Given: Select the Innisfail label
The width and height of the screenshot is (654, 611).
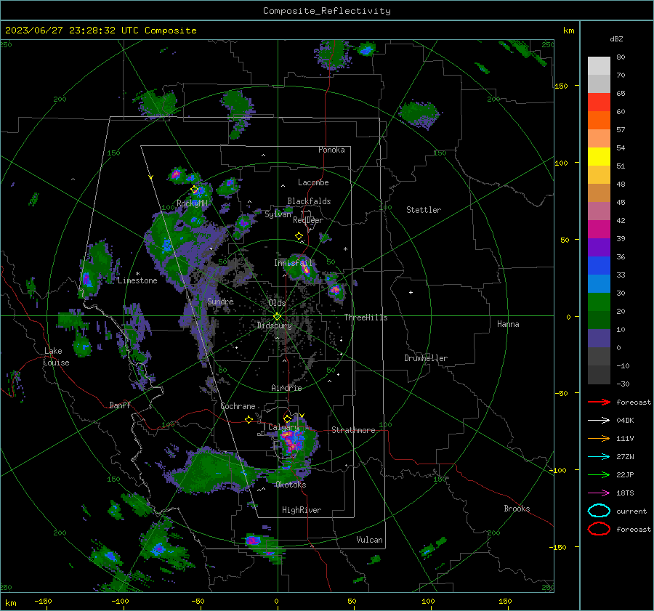Looking at the screenshot, I should click(293, 263).
